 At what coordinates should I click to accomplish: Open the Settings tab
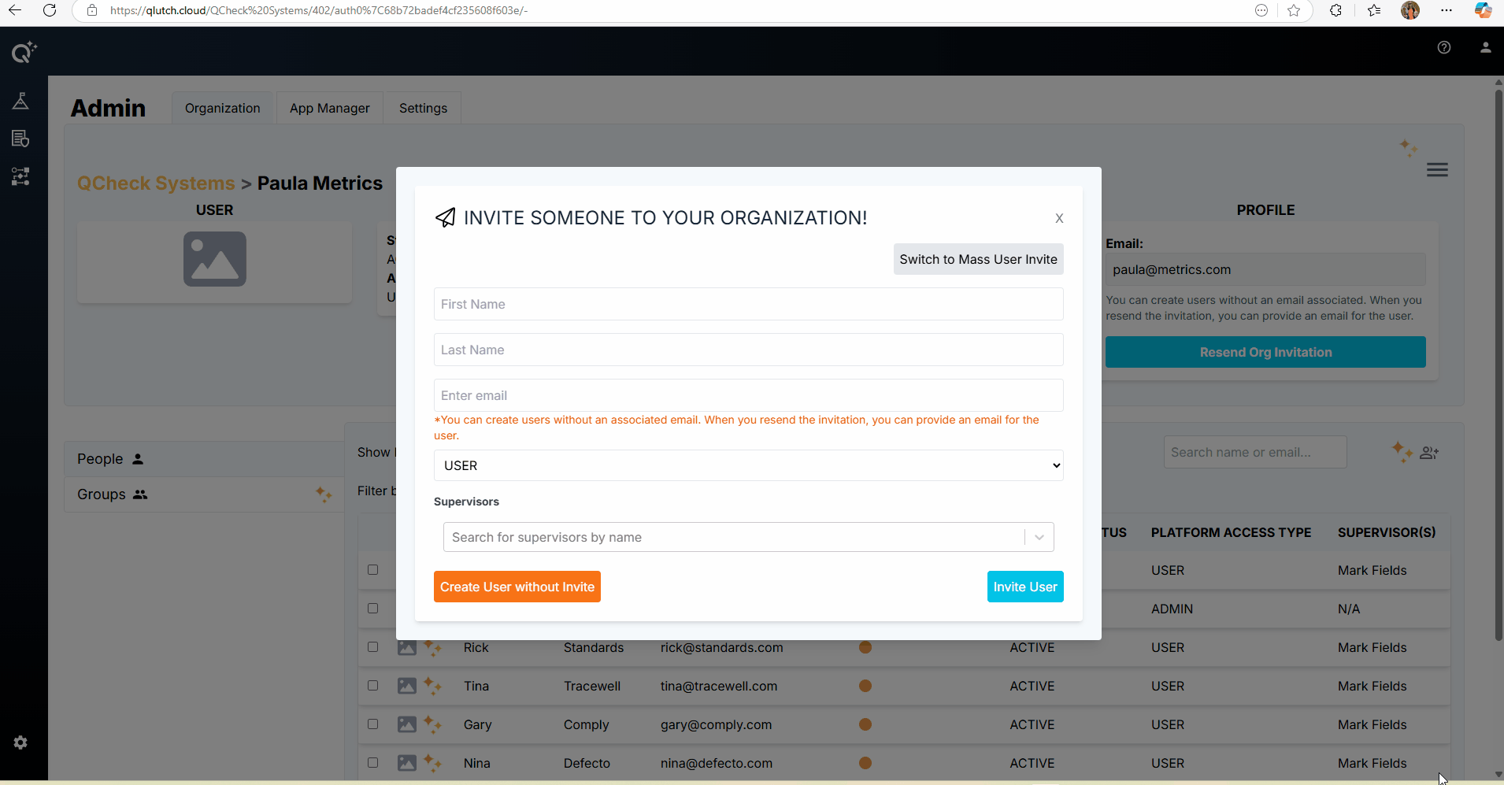click(x=423, y=108)
